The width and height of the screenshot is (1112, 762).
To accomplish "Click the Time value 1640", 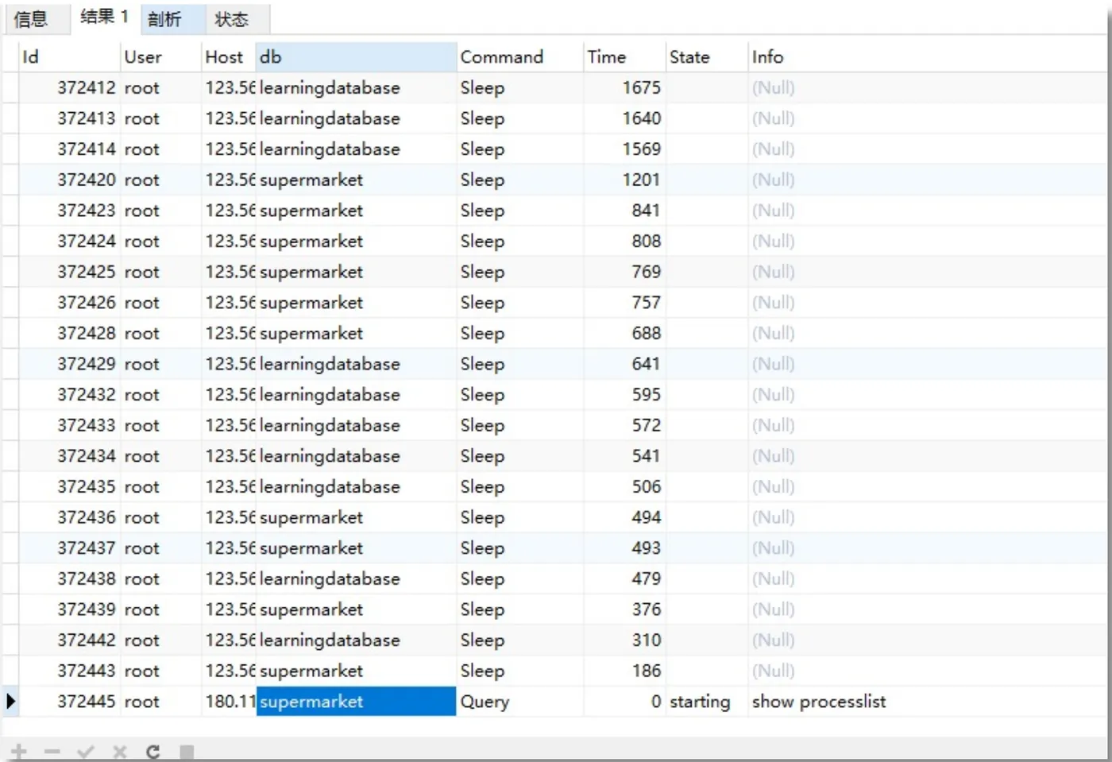I will coord(641,118).
